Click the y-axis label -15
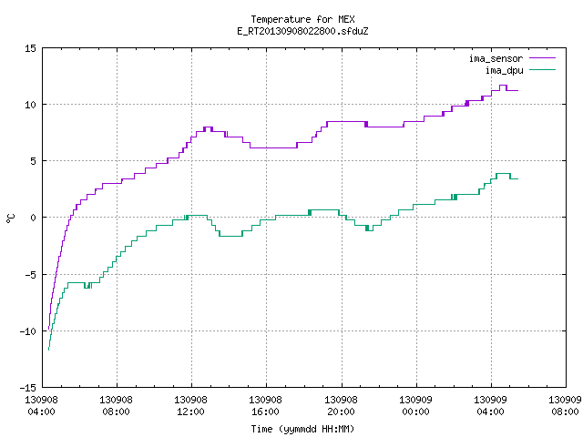Viewport: 583px width, 437px height. 28,388
